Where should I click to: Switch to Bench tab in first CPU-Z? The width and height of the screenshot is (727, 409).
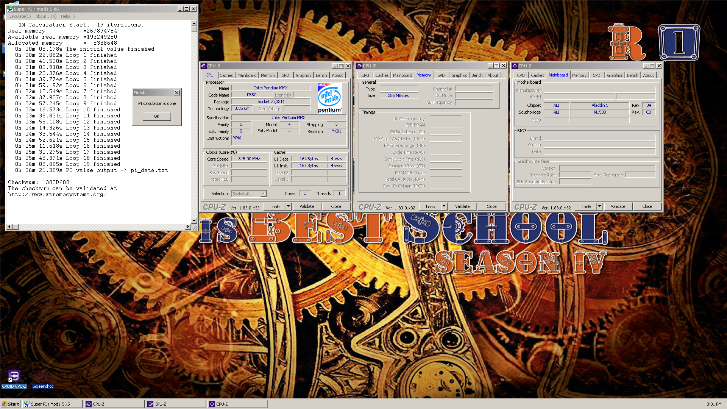pyautogui.click(x=321, y=75)
